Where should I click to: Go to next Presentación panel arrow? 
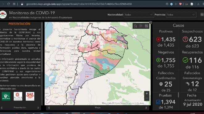(38, 108)
